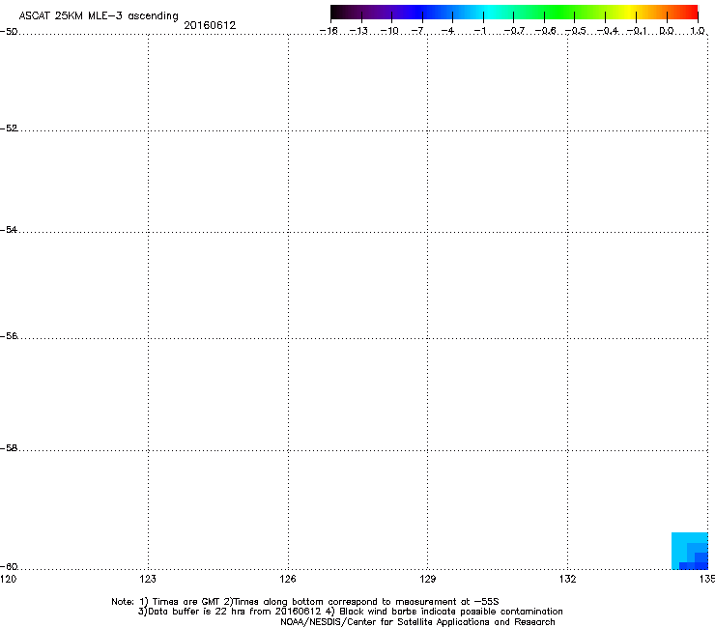Image resolution: width=715 pixels, height=628 pixels.
Task: Click the color scale label -16
Action: coord(329,31)
